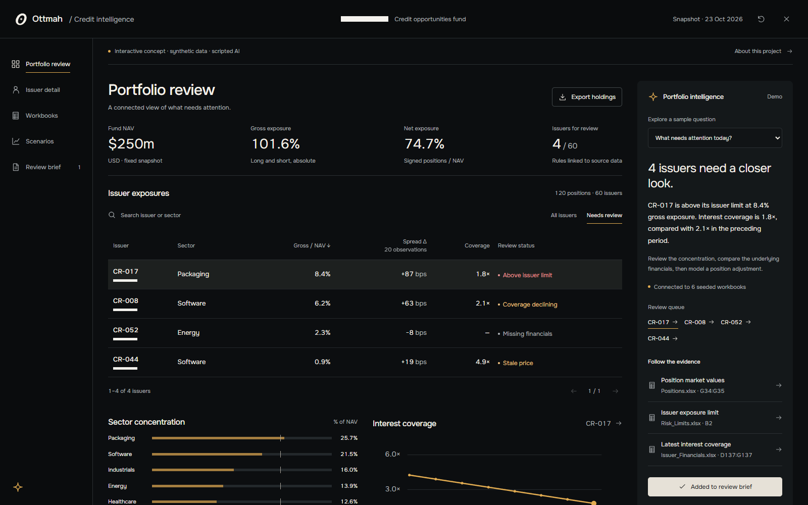This screenshot has width=808, height=505.
Task: Open Workbooks in the sidebar
Action: coord(41,116)
